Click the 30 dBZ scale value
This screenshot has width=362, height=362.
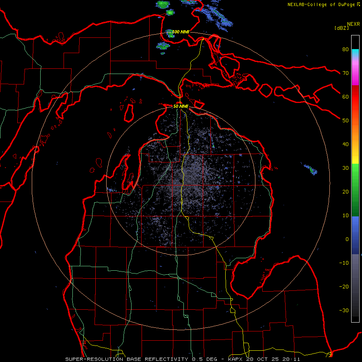coord(346,168)
